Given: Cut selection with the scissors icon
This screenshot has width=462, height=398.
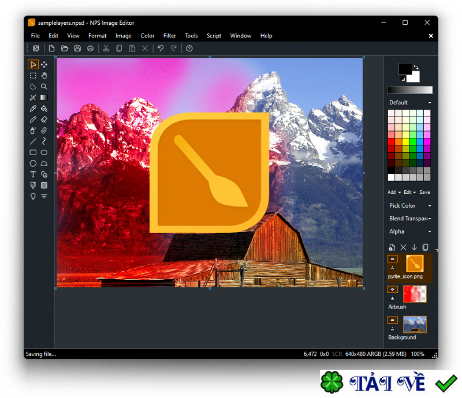Looking at the screenshot, I should (106, 48).
